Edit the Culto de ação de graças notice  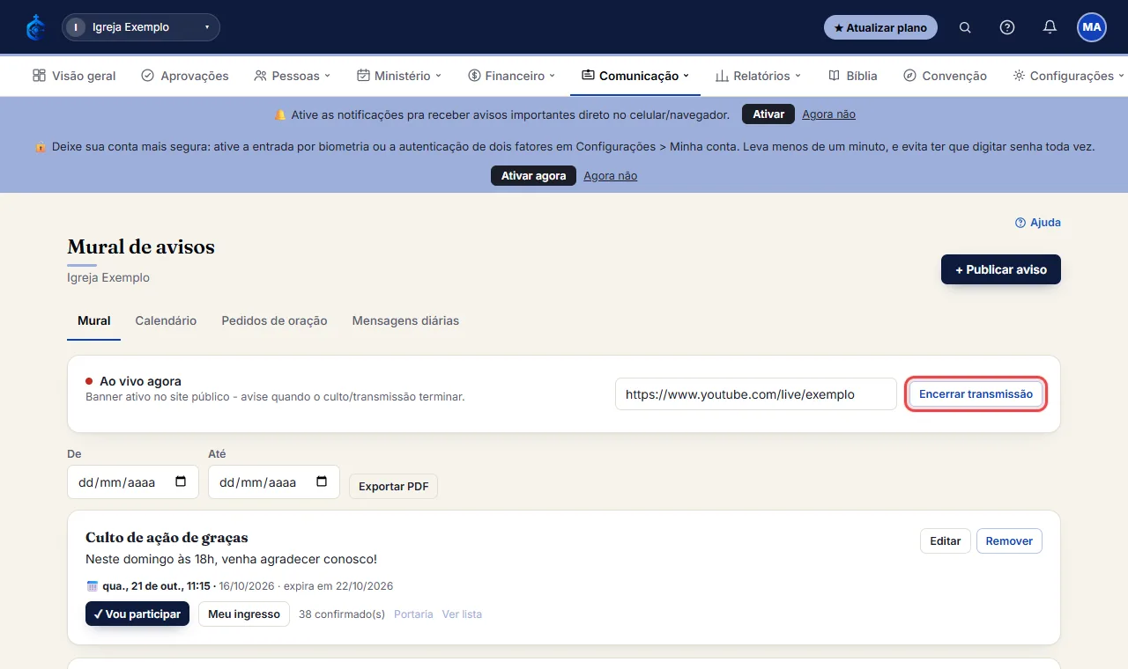click(x=946, y=540)
